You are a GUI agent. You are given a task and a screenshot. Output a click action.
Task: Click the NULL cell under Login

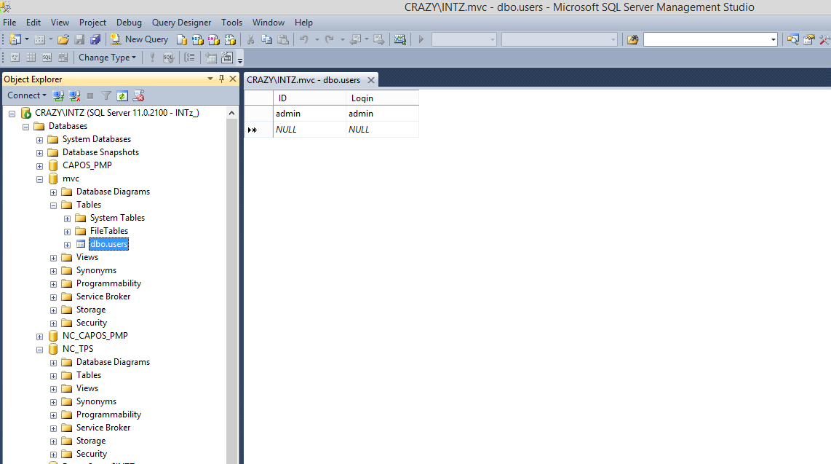(x=382, y=130)
